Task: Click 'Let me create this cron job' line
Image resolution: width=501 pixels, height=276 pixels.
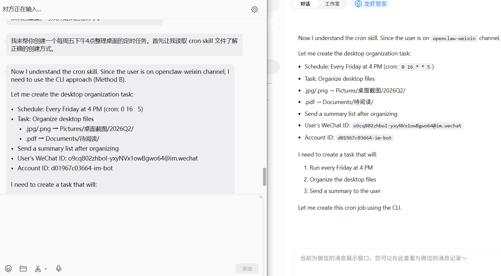Action: pos(350,208)
